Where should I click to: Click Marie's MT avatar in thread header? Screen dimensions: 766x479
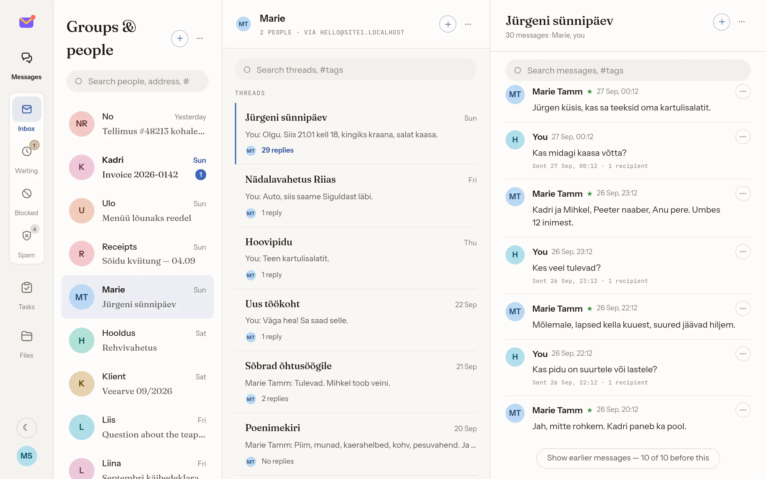(x=244, y=24)
